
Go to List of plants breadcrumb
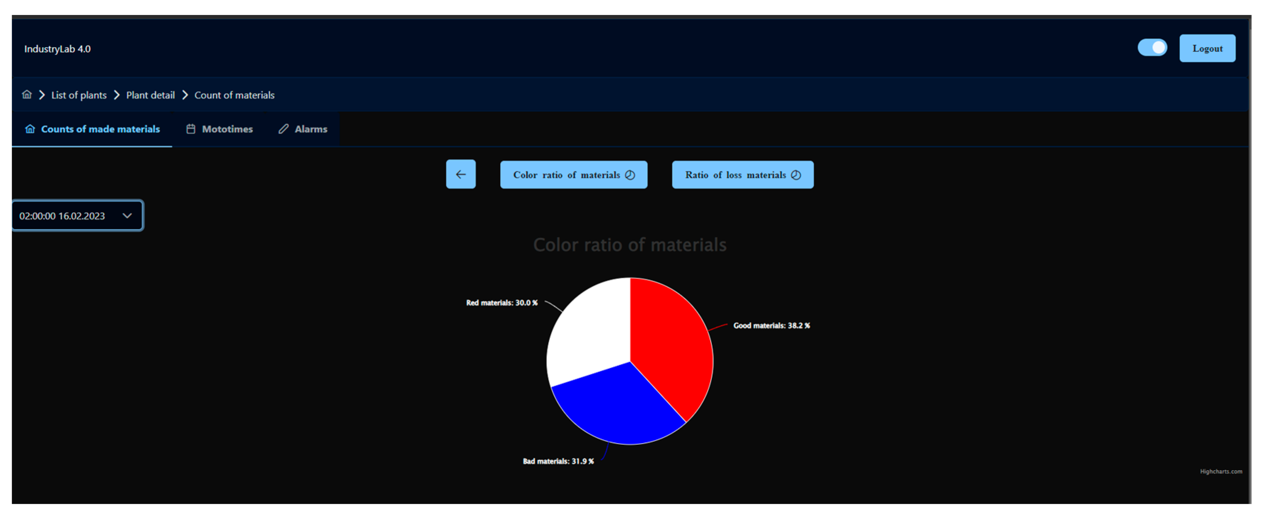[x=78, y=95]
